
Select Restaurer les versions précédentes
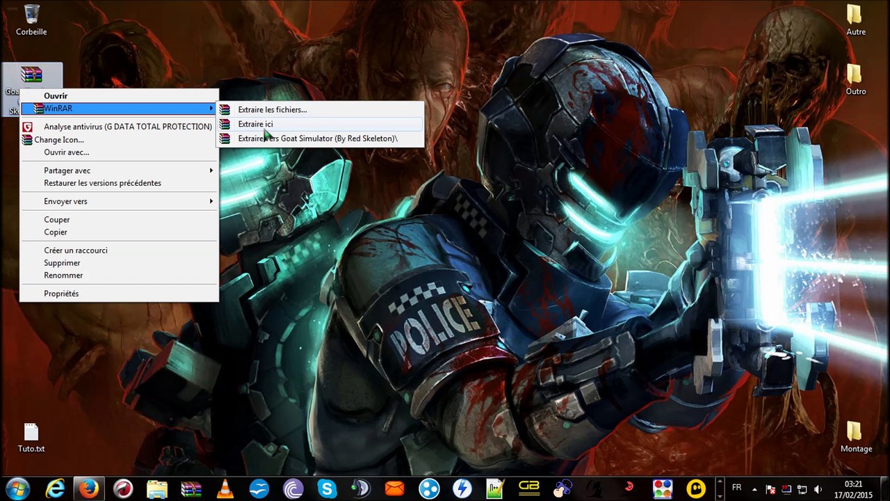[119, 183]
